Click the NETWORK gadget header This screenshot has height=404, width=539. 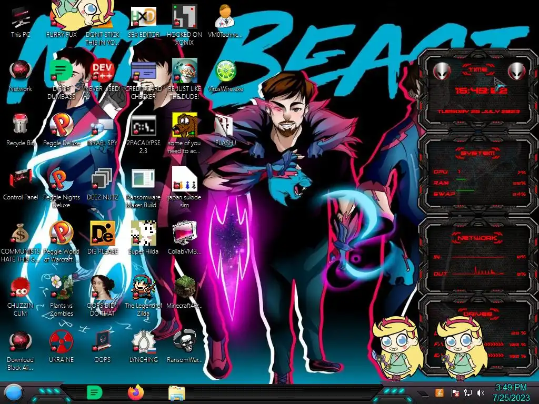click(478, 237)
